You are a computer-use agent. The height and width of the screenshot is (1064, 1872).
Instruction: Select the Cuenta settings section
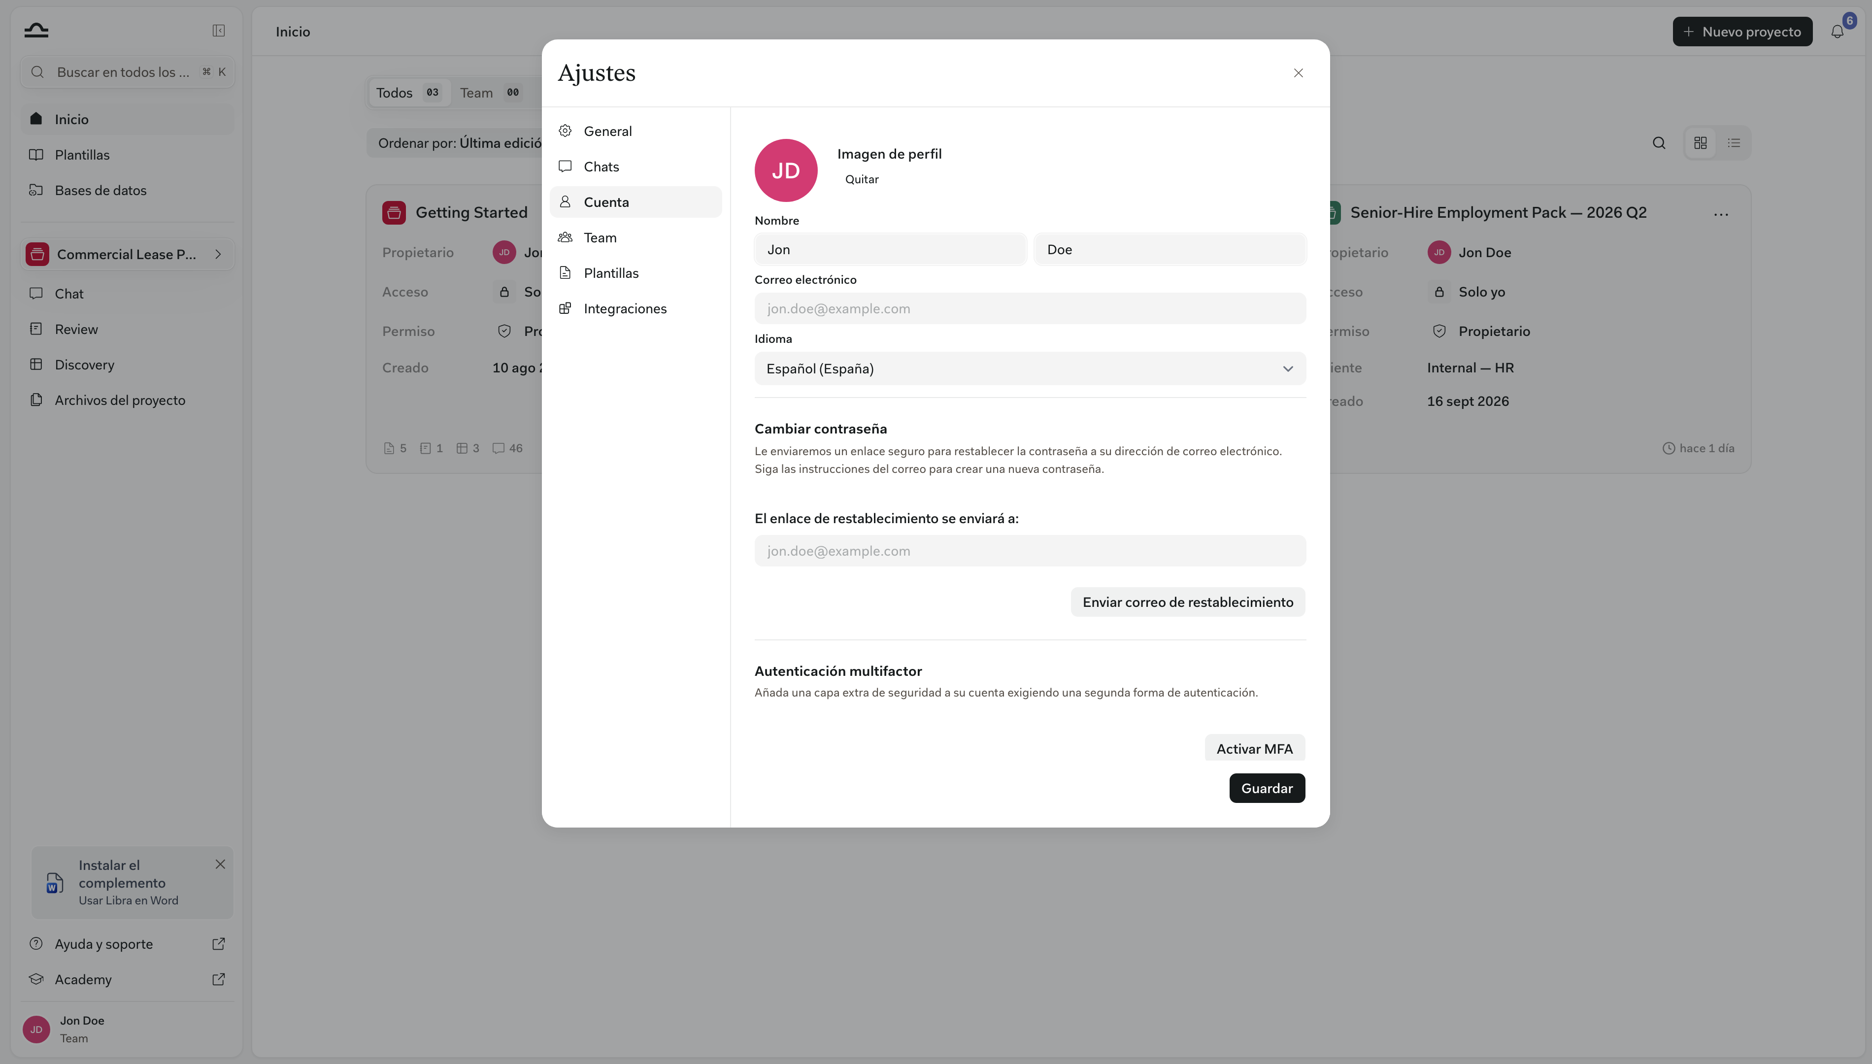[x=635, y=201]
